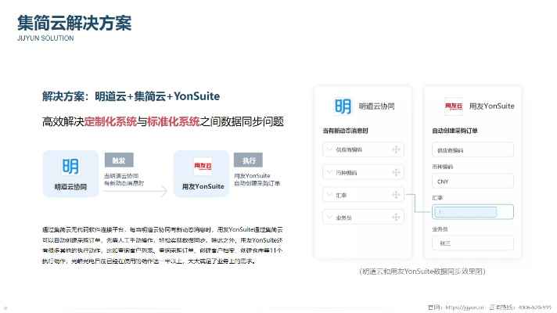Click the 明道云协同 text in right panel header
The height and width of the screenshot is (313, 557).
pos(376,106)
